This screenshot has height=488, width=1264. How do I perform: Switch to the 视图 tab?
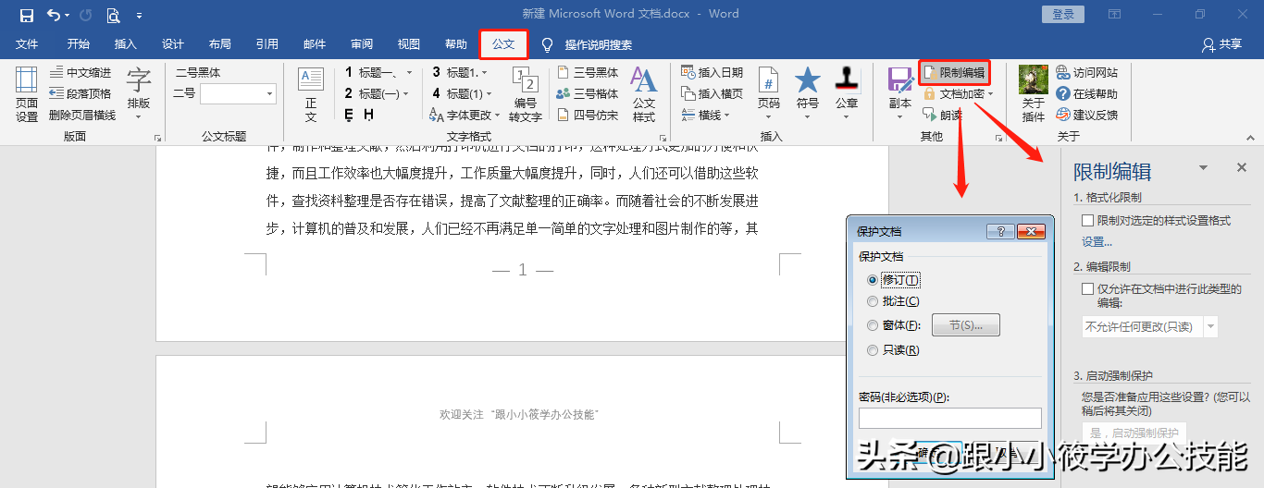[409, 44]
